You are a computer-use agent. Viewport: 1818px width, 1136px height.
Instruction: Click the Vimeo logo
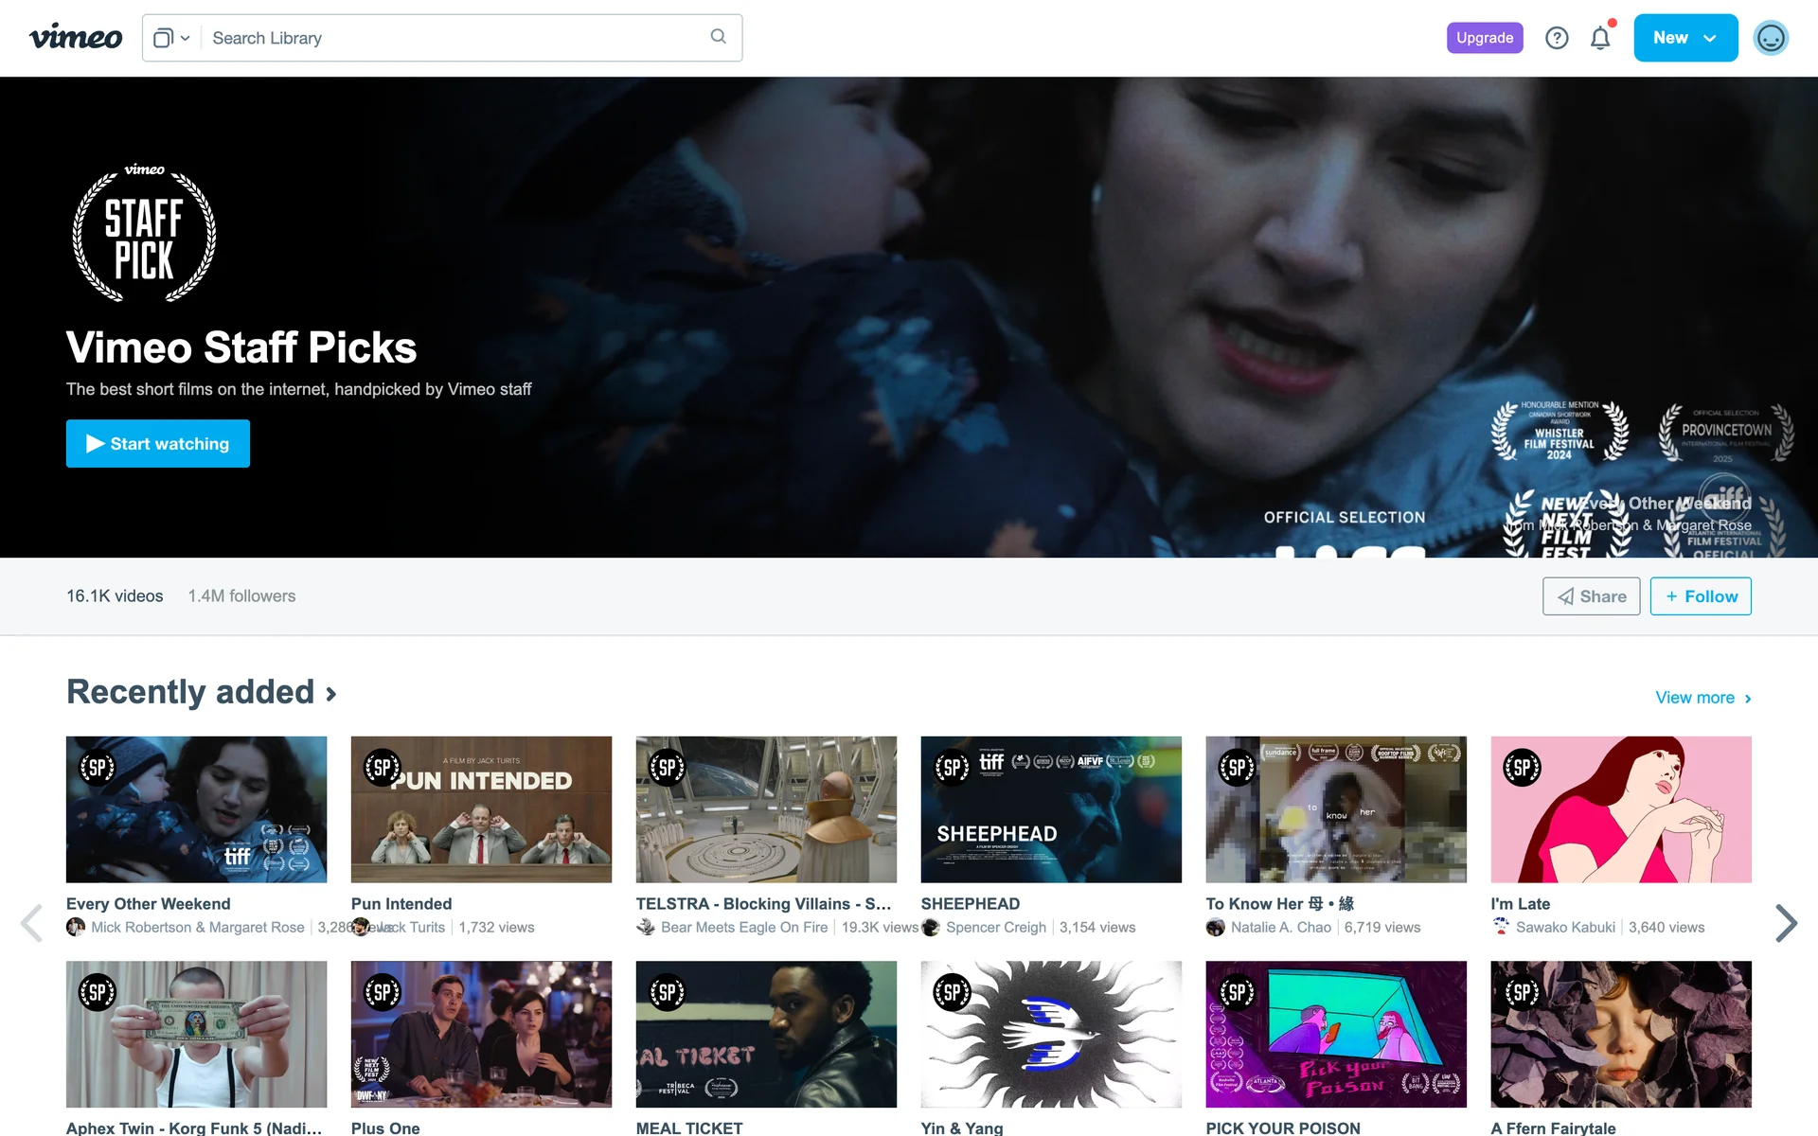76,38
